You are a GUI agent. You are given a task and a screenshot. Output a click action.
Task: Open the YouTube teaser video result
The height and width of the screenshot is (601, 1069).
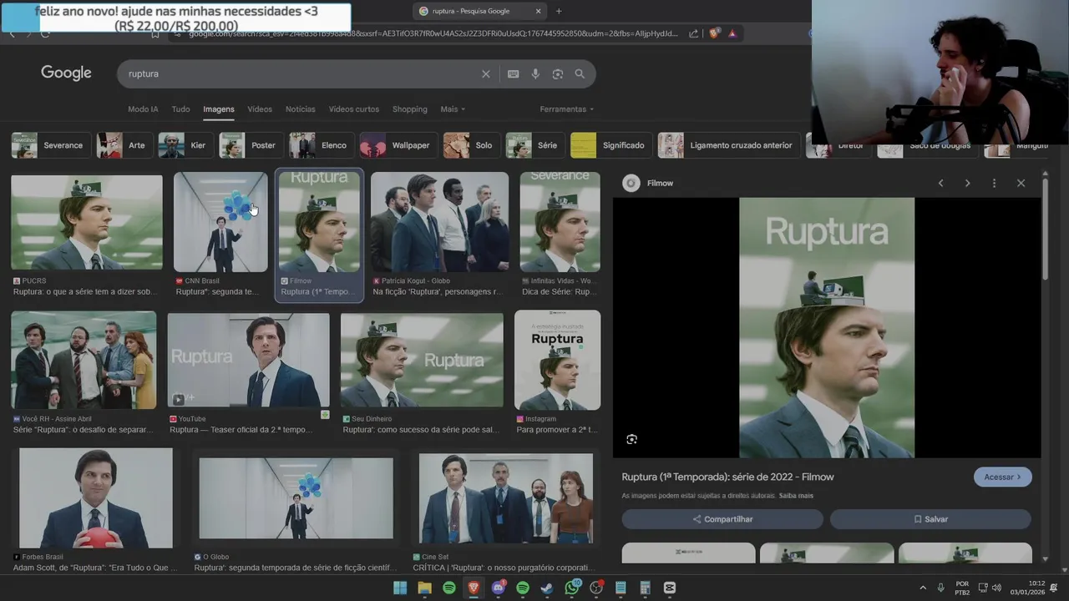coord(248,360)
